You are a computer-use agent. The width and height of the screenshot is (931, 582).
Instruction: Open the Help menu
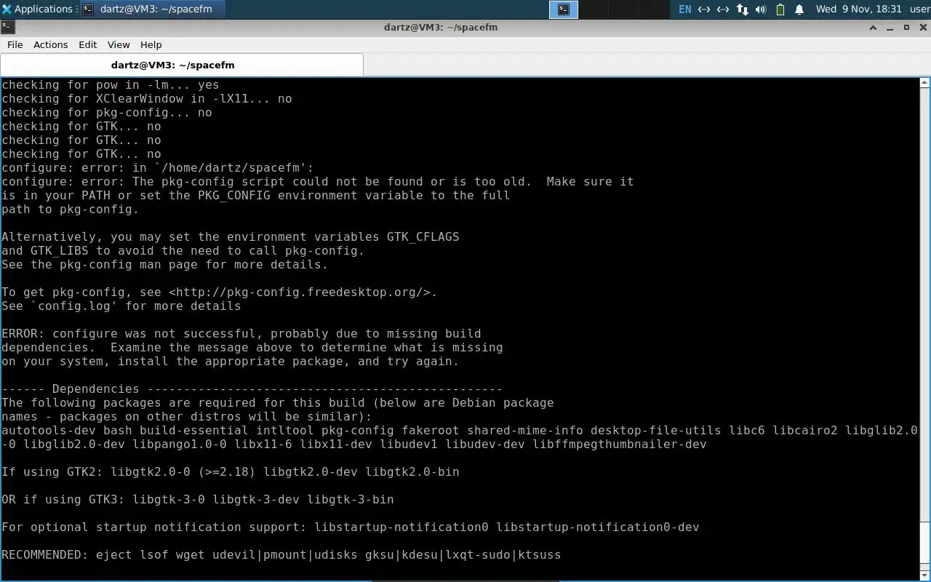click(x=151, y=44)
